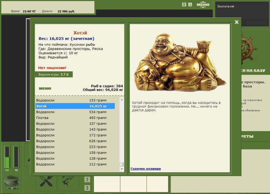Viewport: 270px width, 194px height.
Task: Select Водоросли 626 грамм row
Action: [75, 141]
